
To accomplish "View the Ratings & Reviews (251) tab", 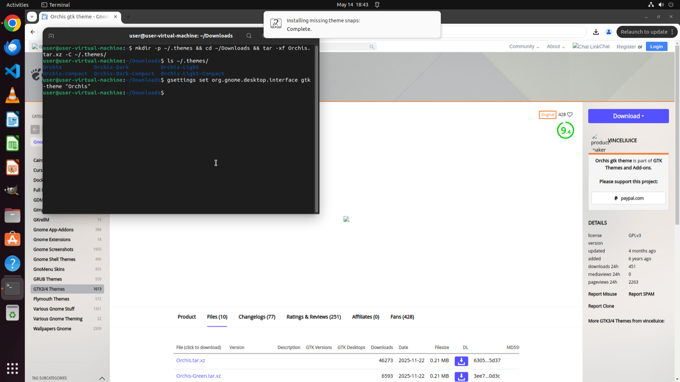I will [314, 317].
